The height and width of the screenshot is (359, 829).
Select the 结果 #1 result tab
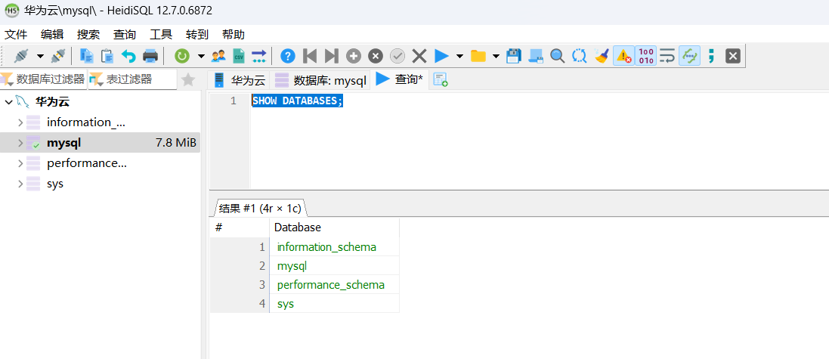[x=258, y=208]
